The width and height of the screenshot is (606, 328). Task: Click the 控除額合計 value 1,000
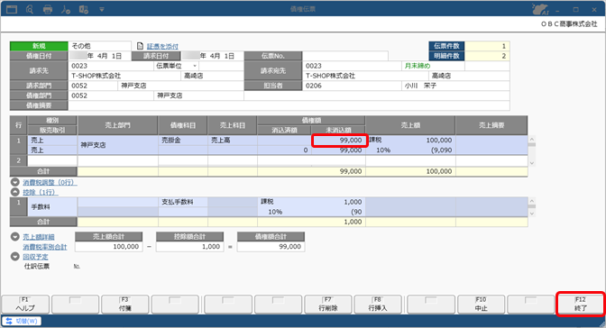click(189, 247)
